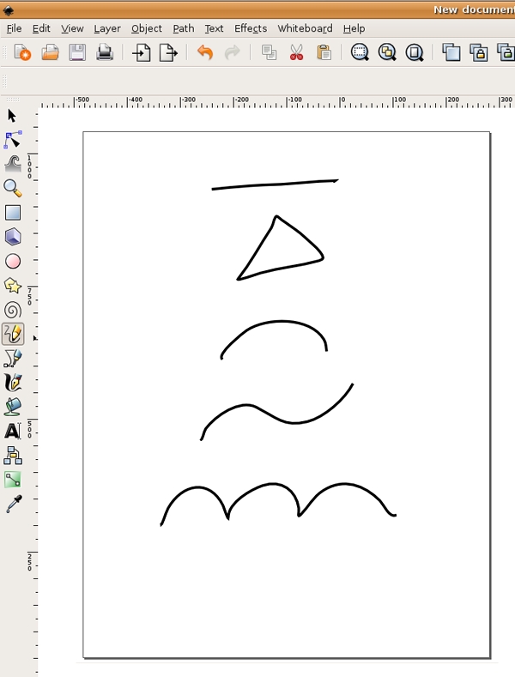Save document with floppy disk icon
The width and height of the screenshot is (515, 677).
tap(77, 53)
